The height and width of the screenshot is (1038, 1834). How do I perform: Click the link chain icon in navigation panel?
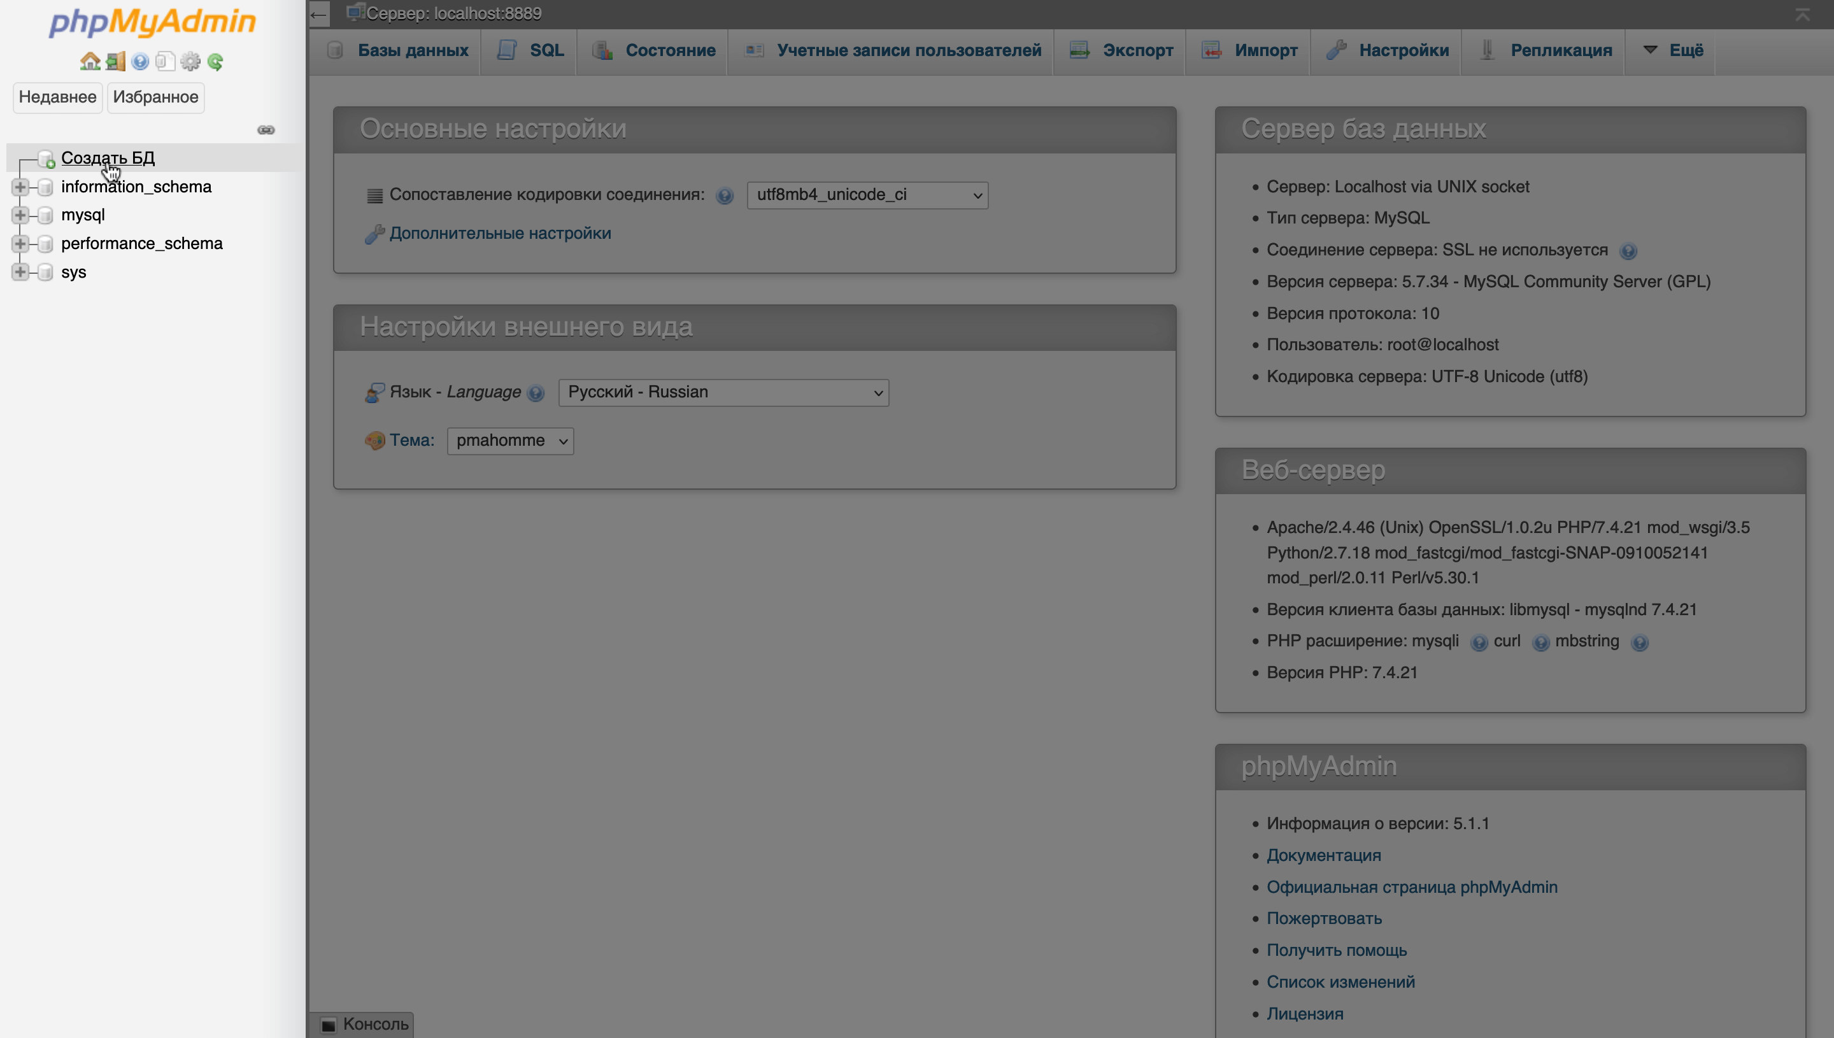266,130
